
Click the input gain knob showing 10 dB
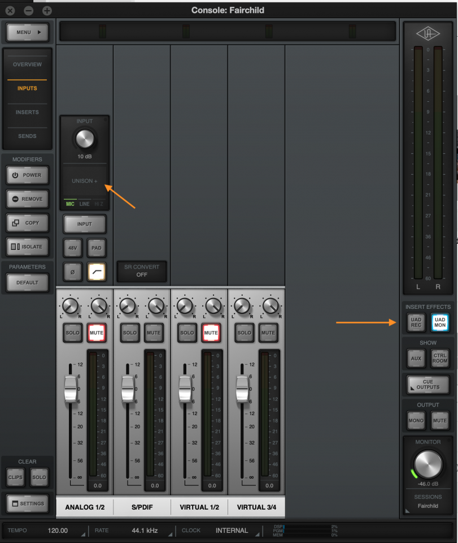click(85, 139)
